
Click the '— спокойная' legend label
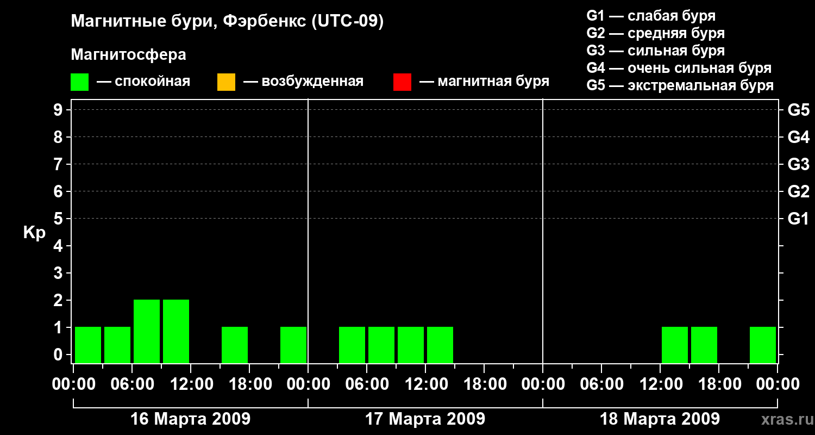(x=143, y=82)
